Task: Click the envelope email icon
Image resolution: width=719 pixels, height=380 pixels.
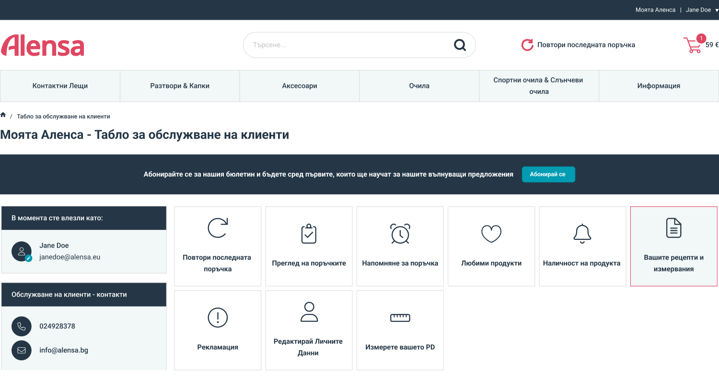Action: 22,350
